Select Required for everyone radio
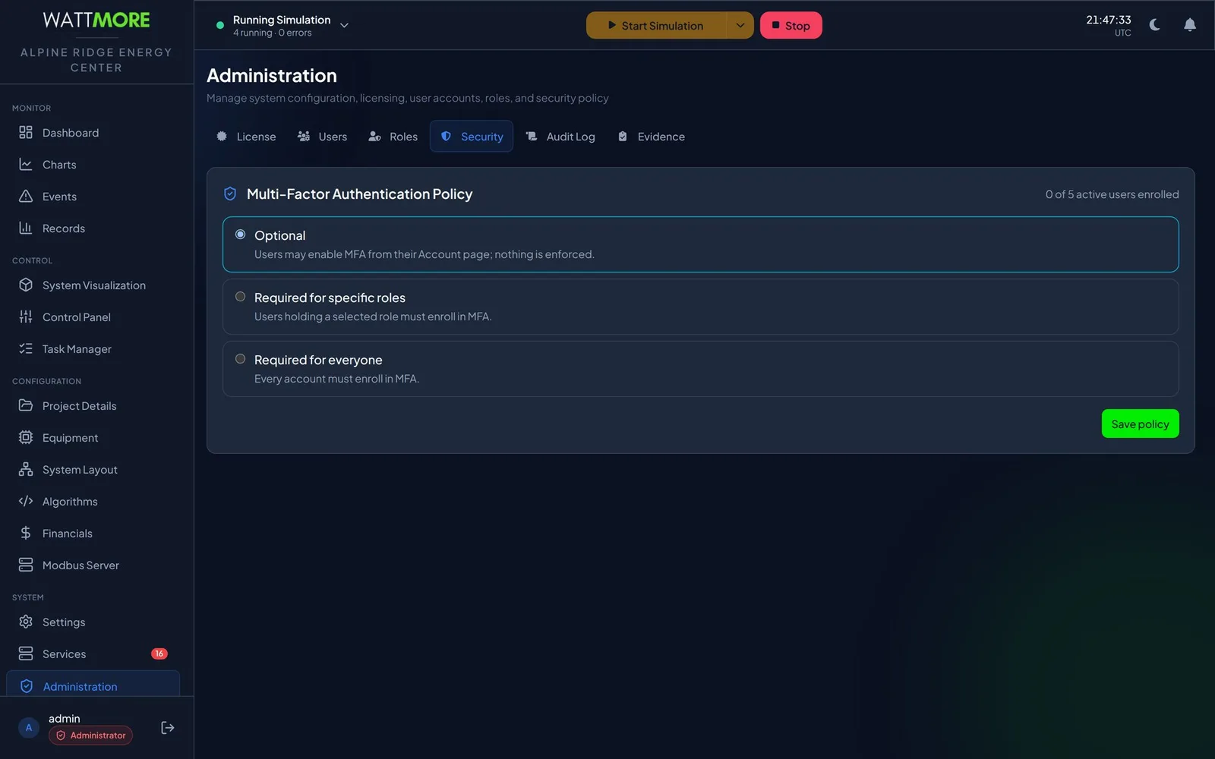Viewport: 1215px width, 759px height. coord(240,359)
